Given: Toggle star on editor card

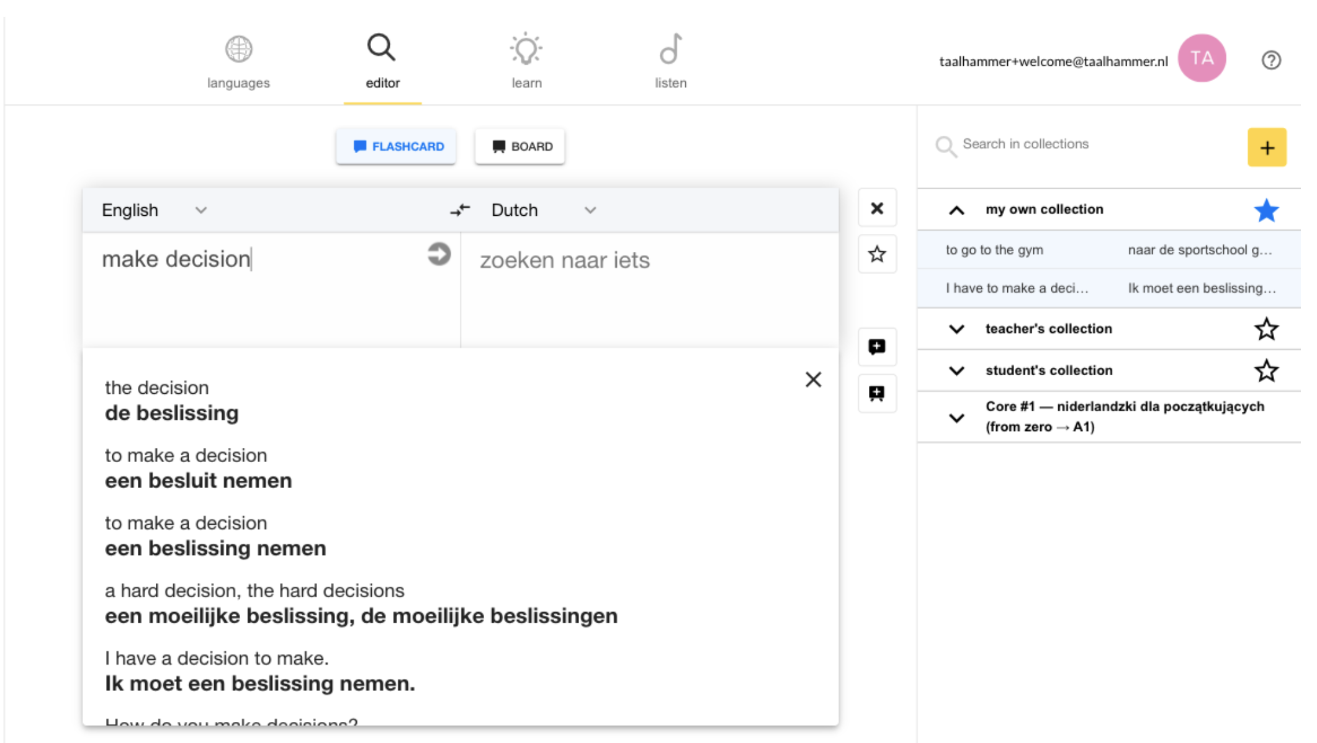Looking at the screenshot, I should tap(876, 254).
